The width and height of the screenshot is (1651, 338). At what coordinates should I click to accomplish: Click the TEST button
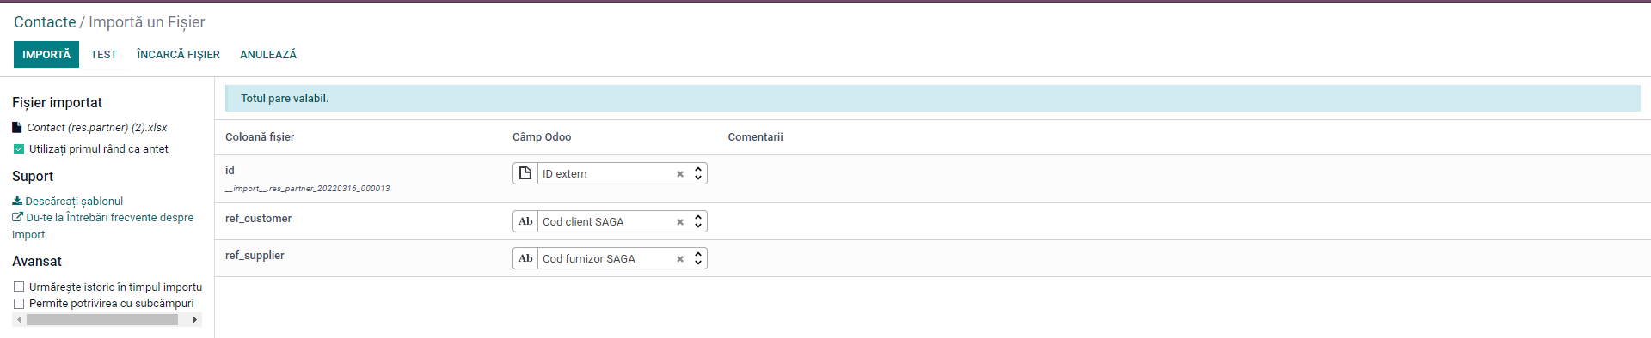(104, 54)
